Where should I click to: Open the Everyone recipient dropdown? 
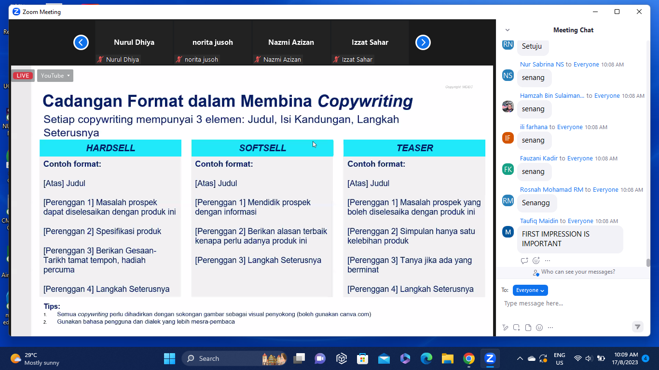click(x=530, y=290)
